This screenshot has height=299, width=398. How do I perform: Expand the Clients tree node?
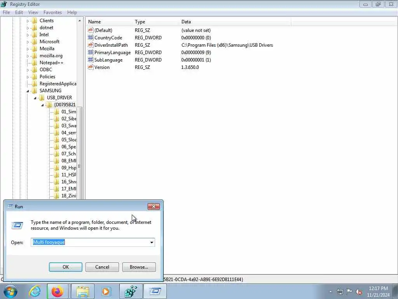[x=28, y=21]
